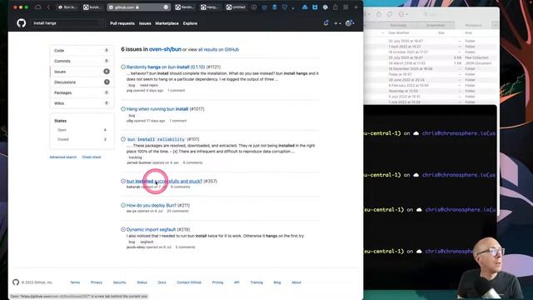The width and height of the screenshot is (533, 300).
Task: Select Commits in the search results sidebar
Action: coord(82,61)
